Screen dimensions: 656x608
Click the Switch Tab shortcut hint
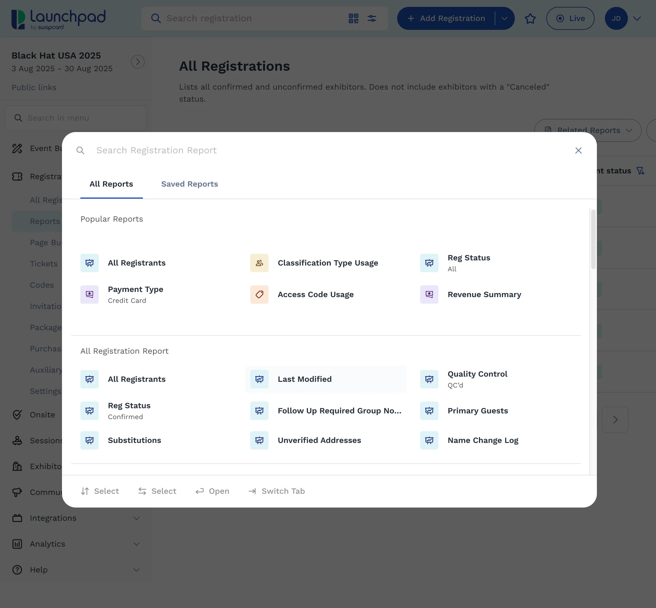click(x=277, y=491)
